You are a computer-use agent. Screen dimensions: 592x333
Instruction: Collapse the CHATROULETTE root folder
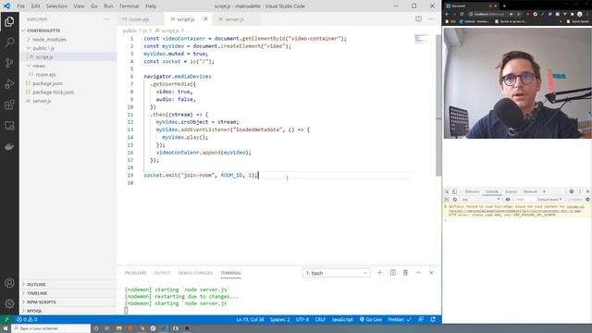point(43,31)
